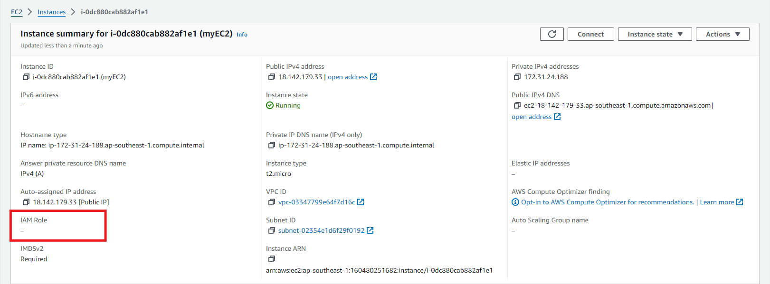Viewport: 770px width, 284px height.
Task: Copy the auto-assigned IP address
Action: coord(26,202)
